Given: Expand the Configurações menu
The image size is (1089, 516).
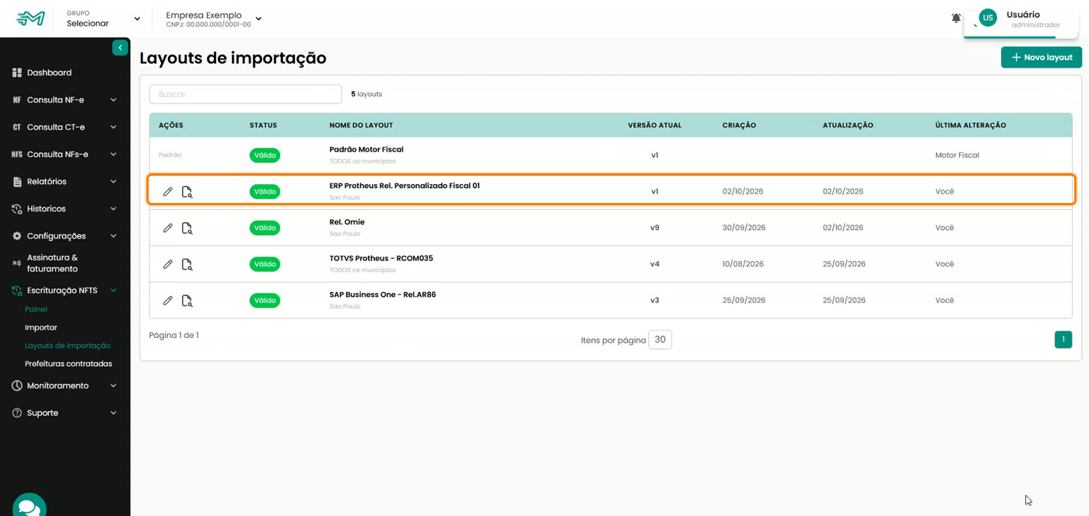Looking at the screenshot, I should pyautogui.click(x=65, y=235).
